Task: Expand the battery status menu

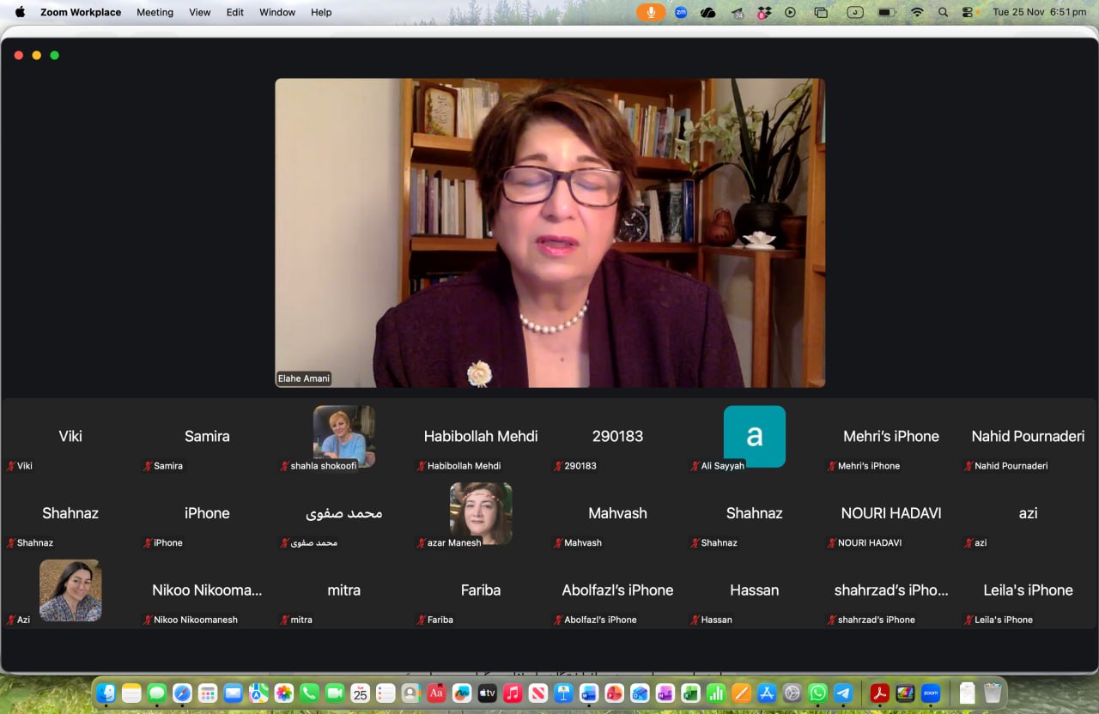Action: [886, 12]
